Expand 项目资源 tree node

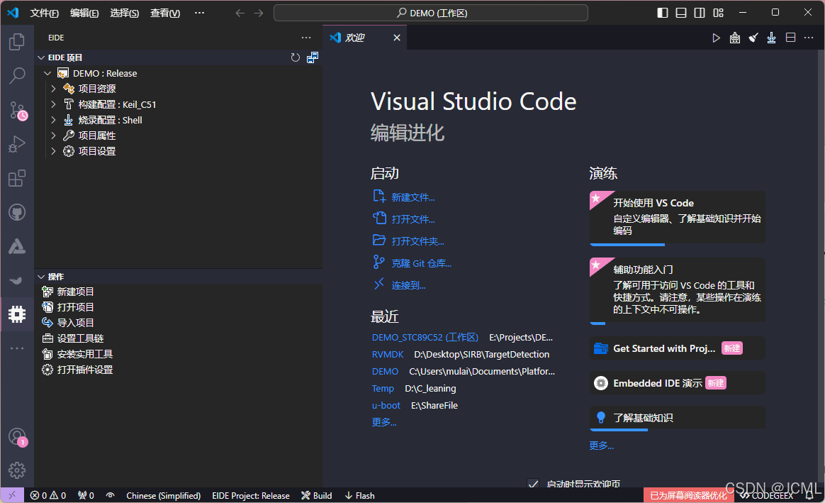[53, 89]
